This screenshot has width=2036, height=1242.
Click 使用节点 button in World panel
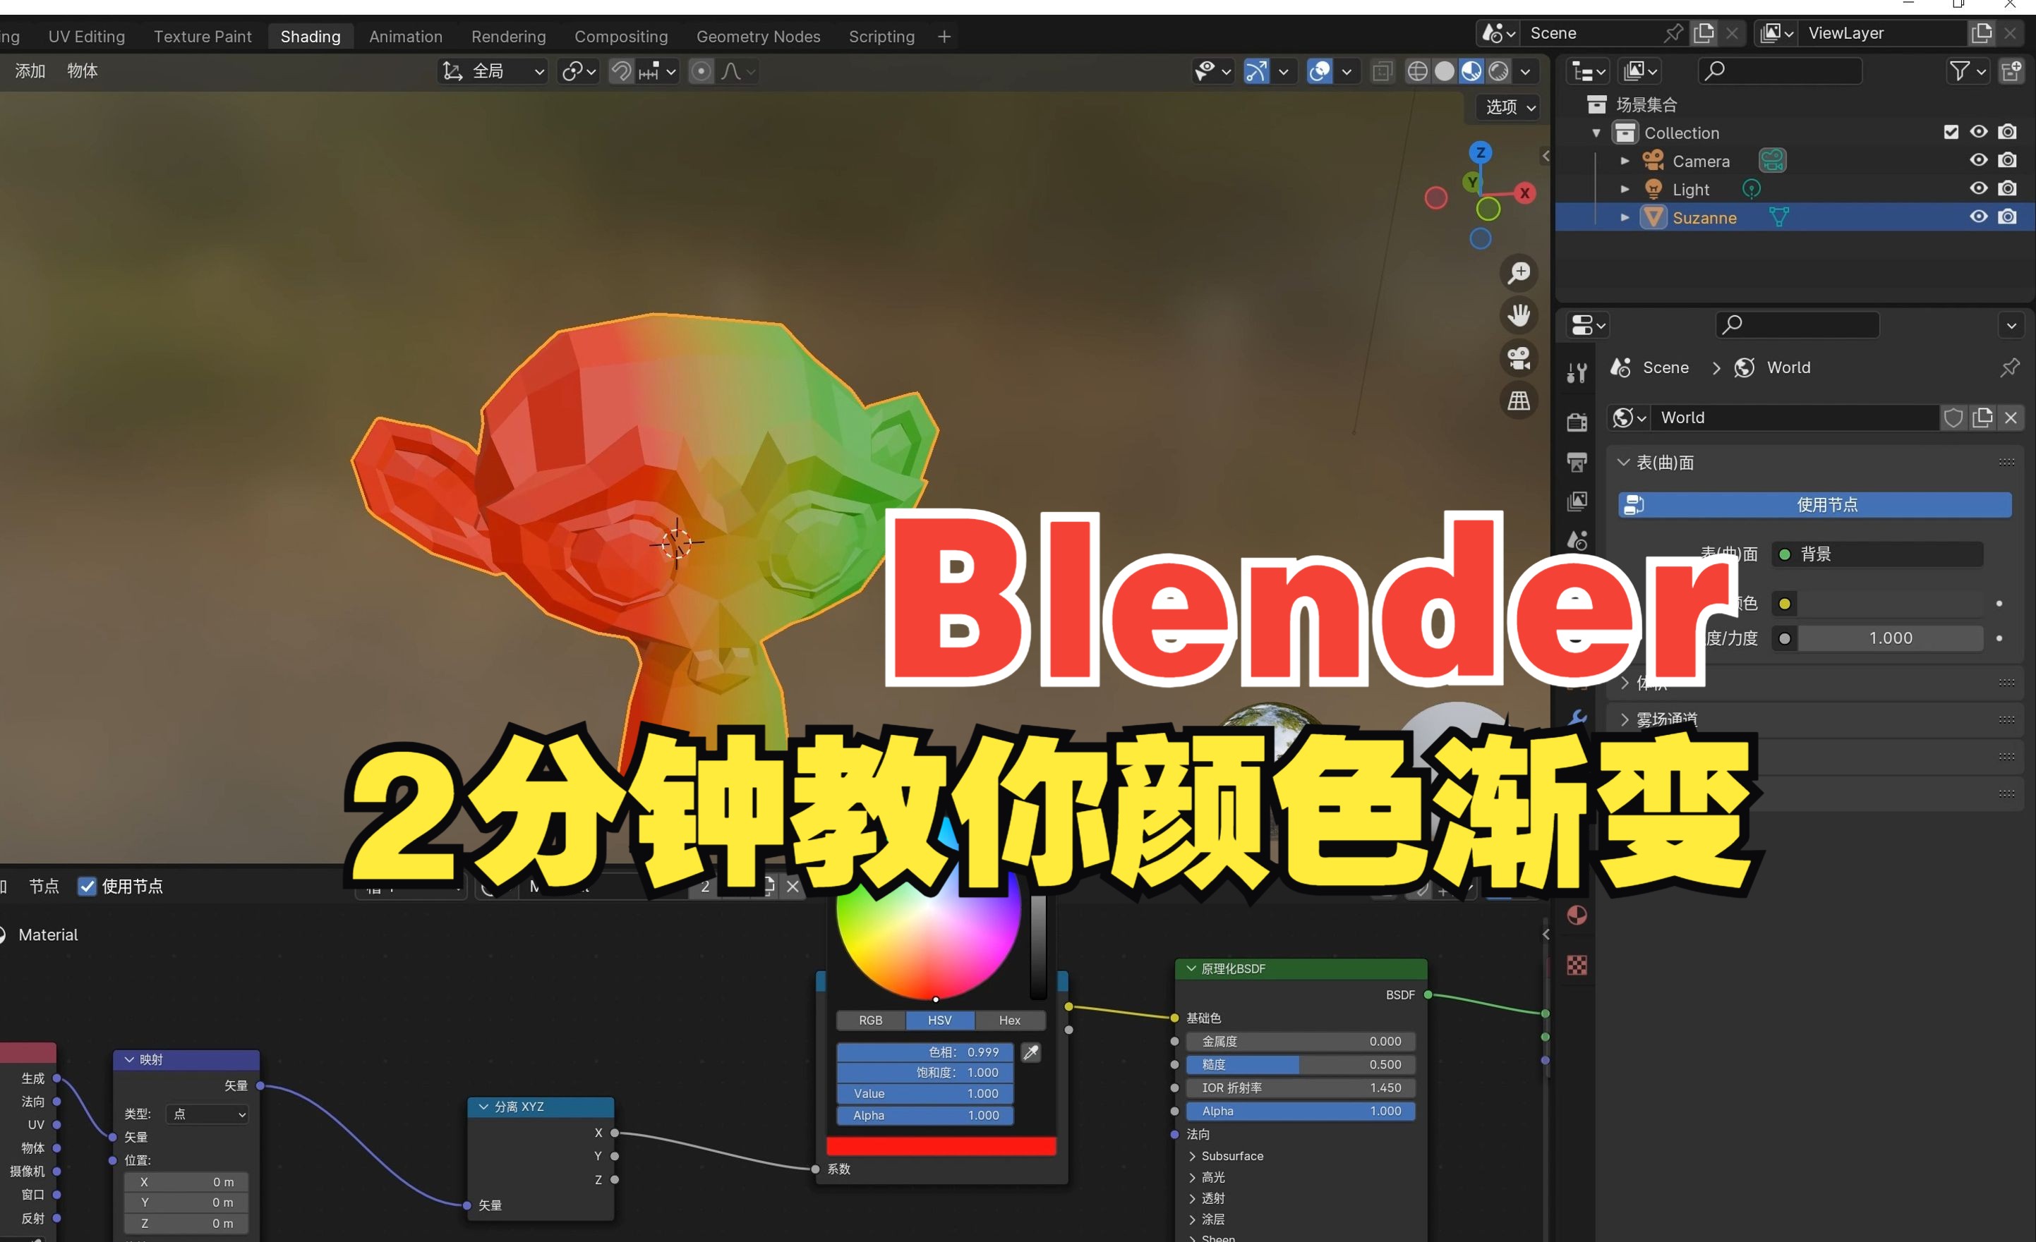click(x=1815, y=504)
